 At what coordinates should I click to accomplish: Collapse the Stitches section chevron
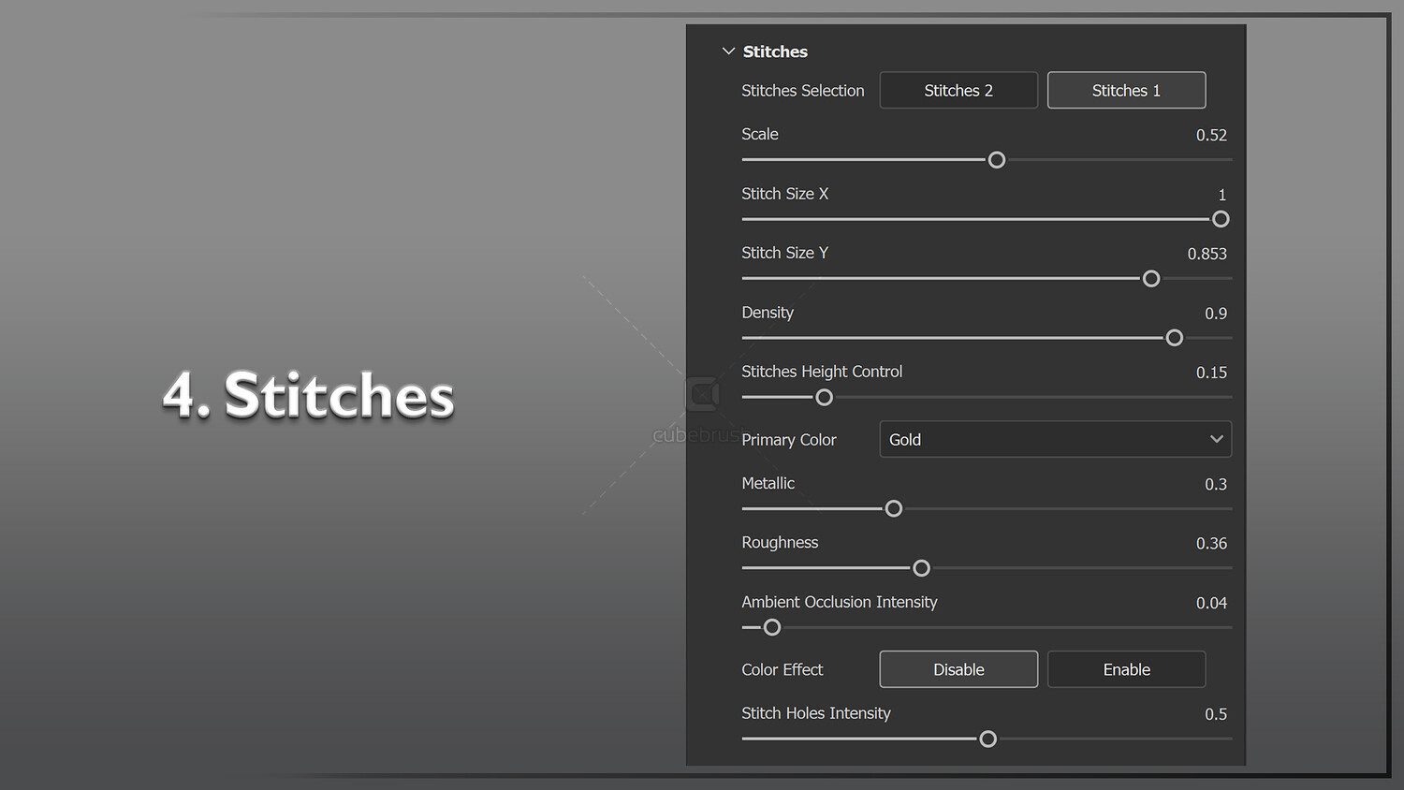[x=728, y=51]
